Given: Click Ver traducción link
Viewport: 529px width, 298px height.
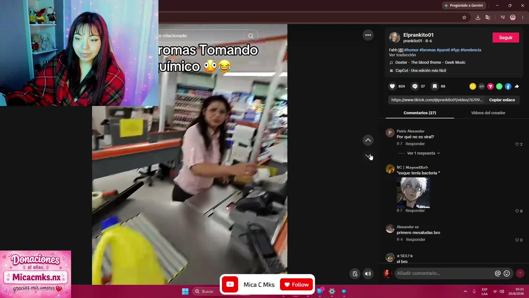Looking at the screenshot, I should point(402,55).
